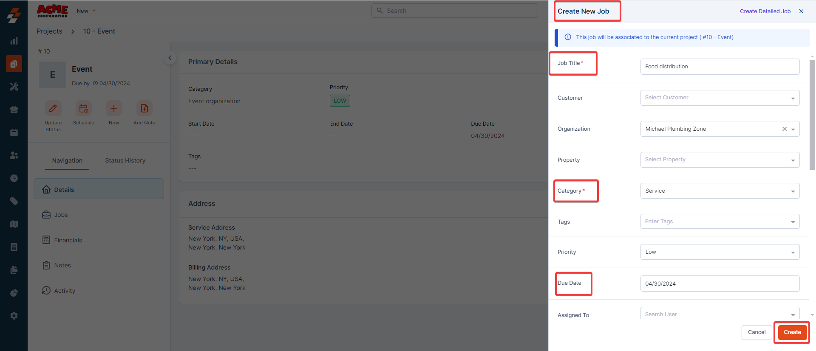Close the Create New Job panel
816x351 pixels.
click(801, 11)
